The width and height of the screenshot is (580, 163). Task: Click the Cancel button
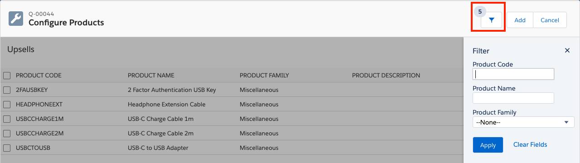point(550,20)
